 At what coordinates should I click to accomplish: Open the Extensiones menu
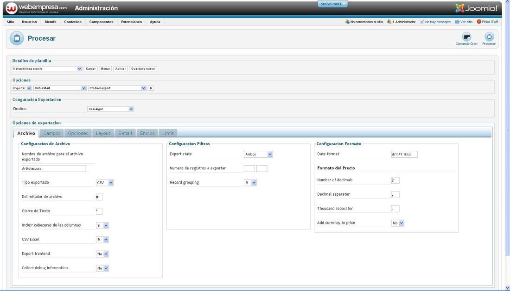click(x=131, y=22)
